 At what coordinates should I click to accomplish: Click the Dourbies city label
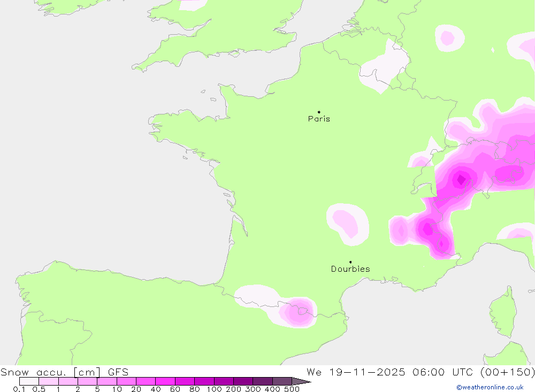click(350, 269)
